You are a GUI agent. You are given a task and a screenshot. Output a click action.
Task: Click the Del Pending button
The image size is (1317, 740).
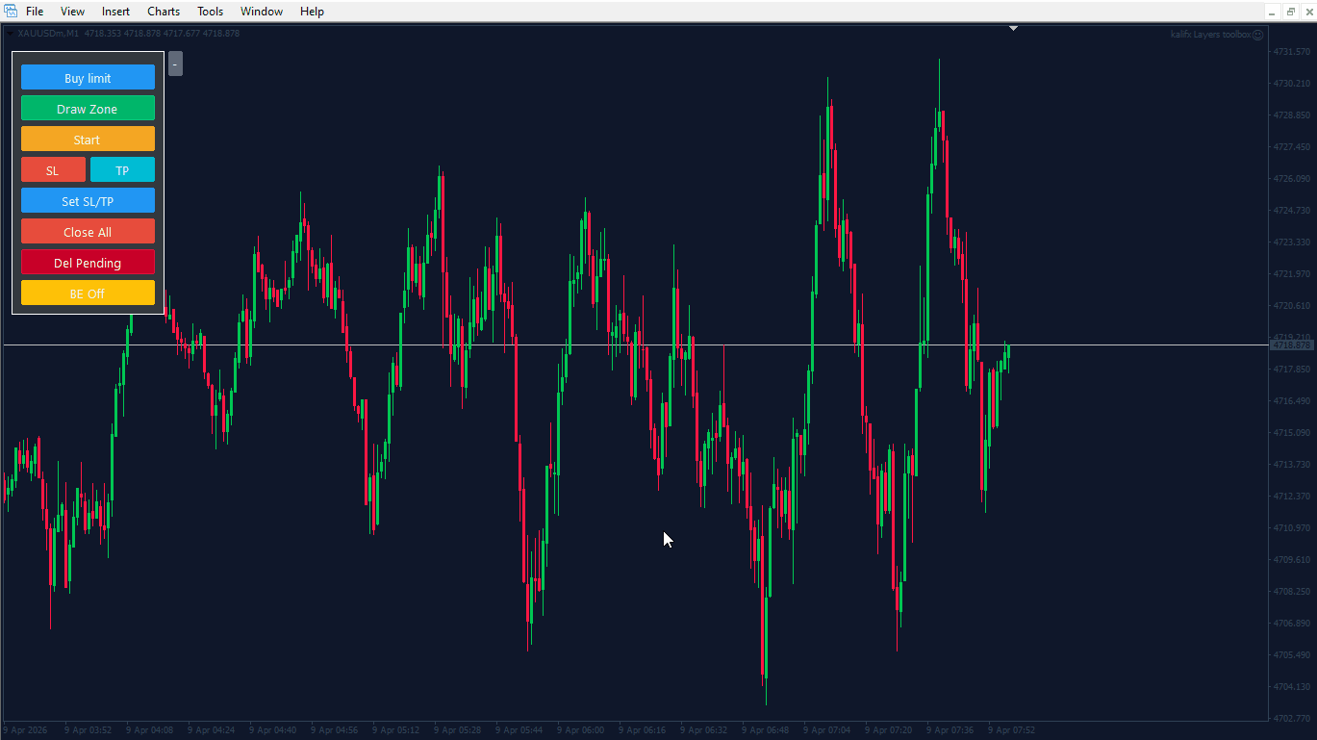point(88,263)
